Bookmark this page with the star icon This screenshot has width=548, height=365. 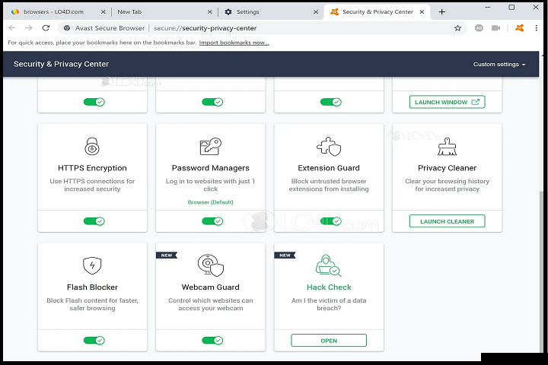(457, 28)
